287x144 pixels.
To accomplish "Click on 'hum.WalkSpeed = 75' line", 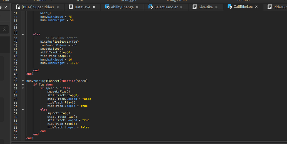I will point(56,17).
